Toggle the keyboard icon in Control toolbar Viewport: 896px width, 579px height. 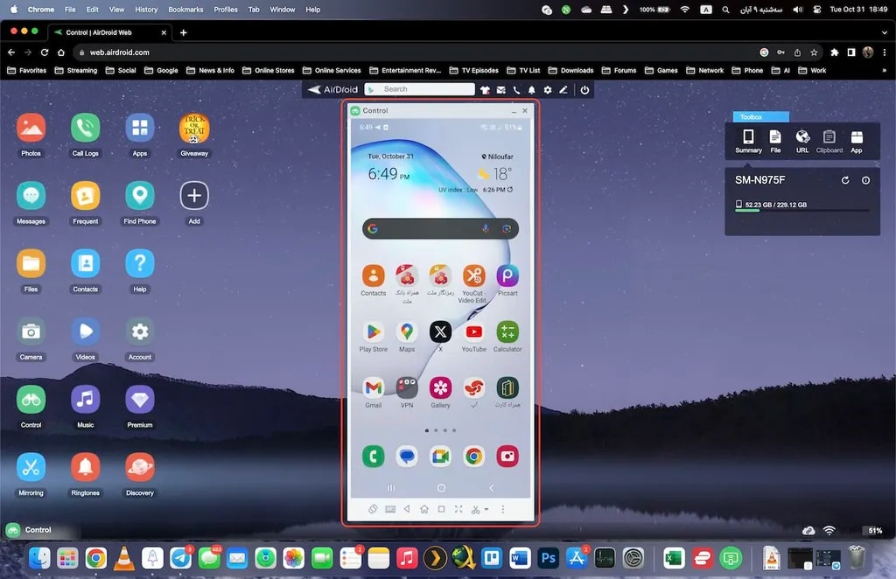pos(389,509)
